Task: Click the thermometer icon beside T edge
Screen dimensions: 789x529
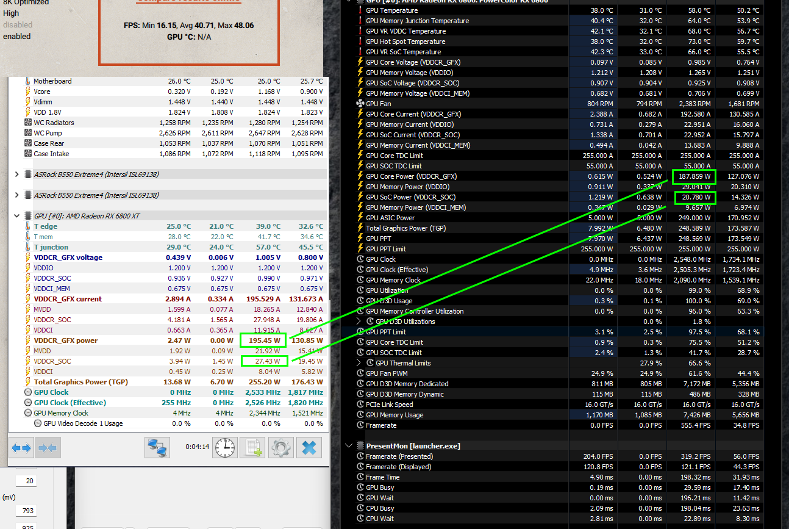Action: [x=27, y=226]
